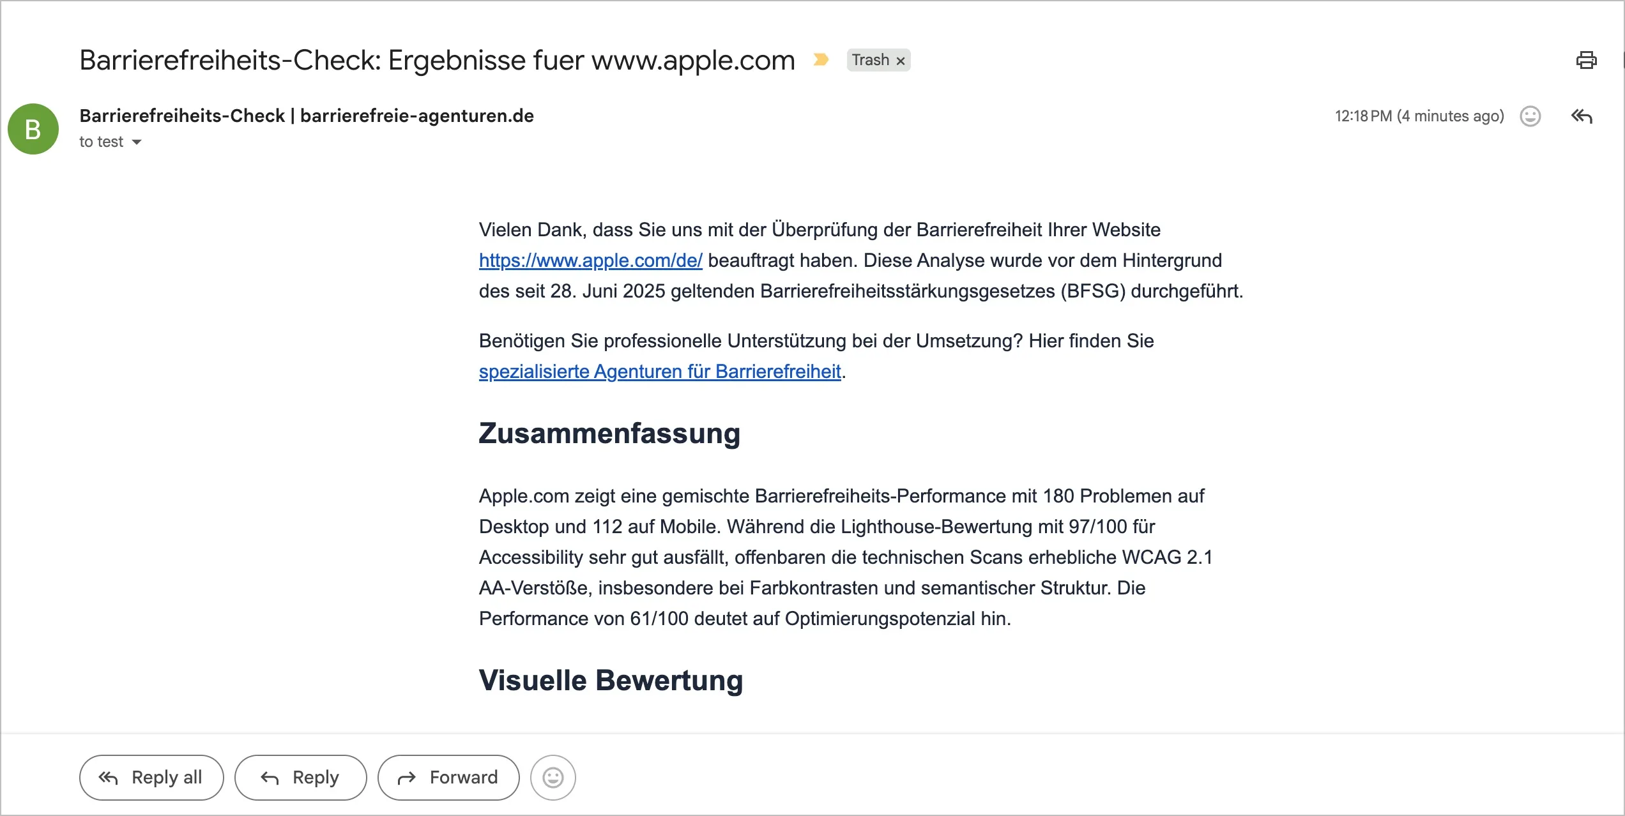
Task: Click the reply-all arrows icon inside Reply all
Action: 107,777
